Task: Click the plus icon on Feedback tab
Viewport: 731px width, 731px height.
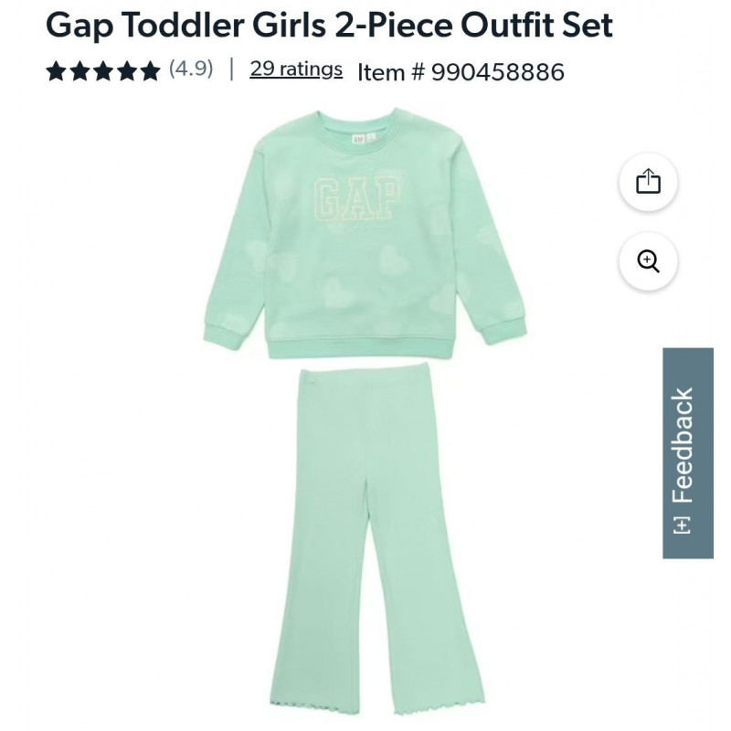Action: coord(682,524)
